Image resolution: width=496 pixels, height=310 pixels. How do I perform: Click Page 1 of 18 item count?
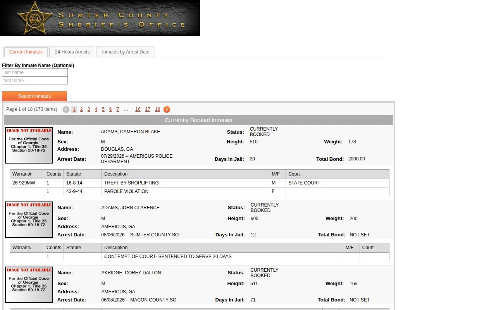pyautogui.click(x=32, y=109)
